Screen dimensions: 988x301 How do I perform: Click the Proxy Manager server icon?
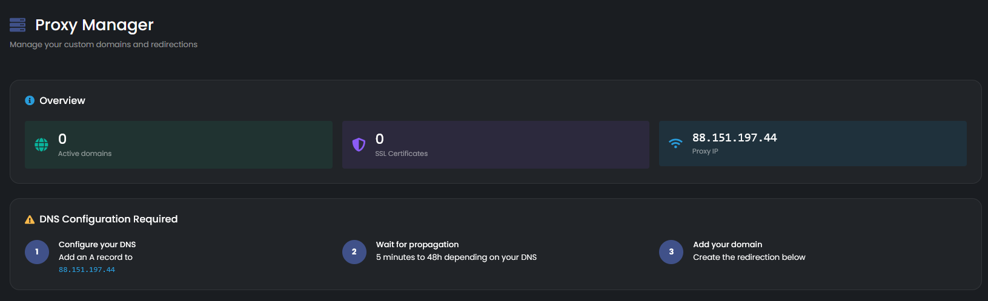click(18, 25)
